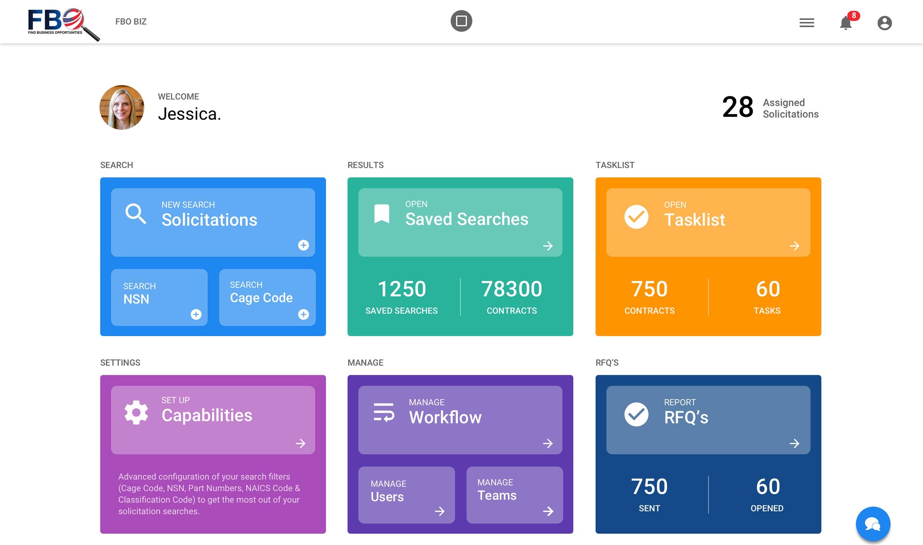Click the plus icon on Solicitations card

click(303, 245)
